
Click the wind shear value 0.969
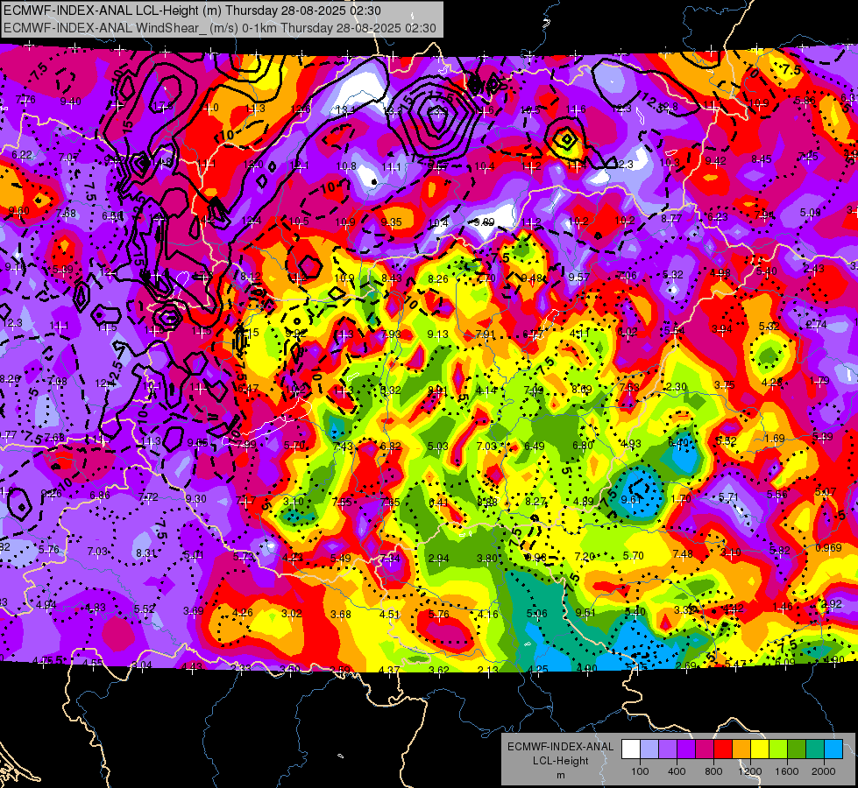point(828,548)
